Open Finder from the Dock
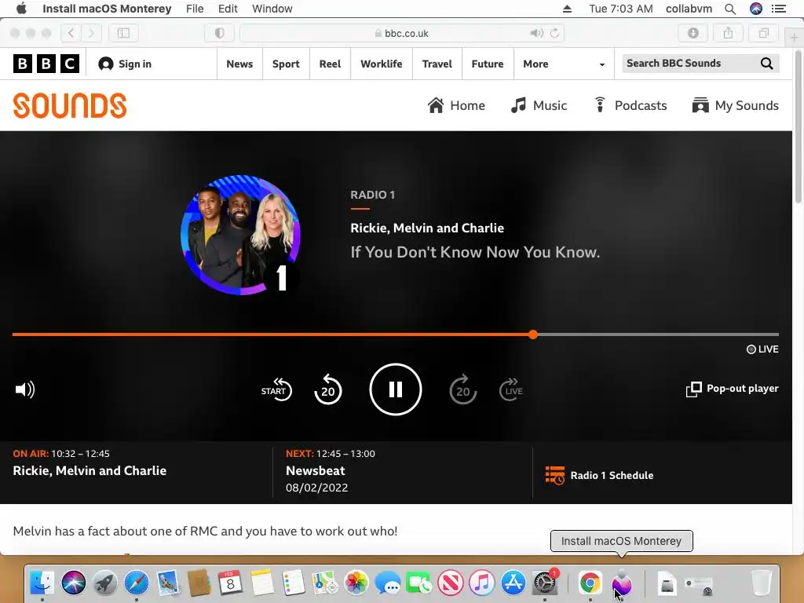804x603 pixels. (42, 583)
